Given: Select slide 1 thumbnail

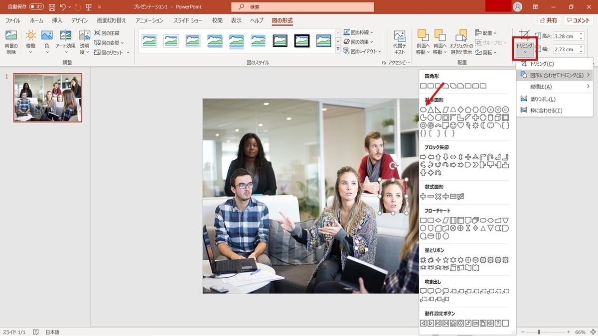Looking at the screenshot, I should (48, 98).
